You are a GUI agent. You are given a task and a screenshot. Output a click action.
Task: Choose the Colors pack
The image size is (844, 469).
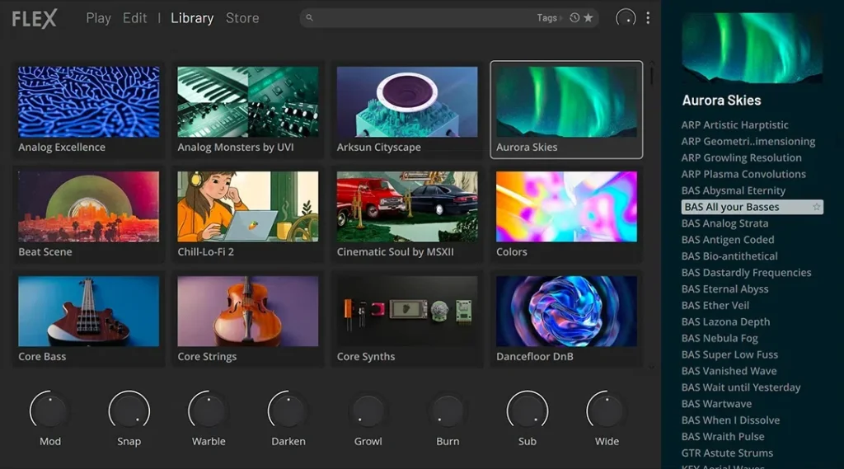click(x=566, y=214)
